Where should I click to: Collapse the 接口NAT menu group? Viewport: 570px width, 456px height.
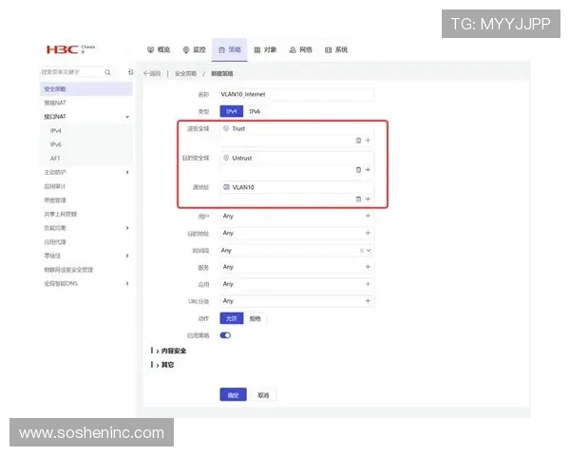127,117
